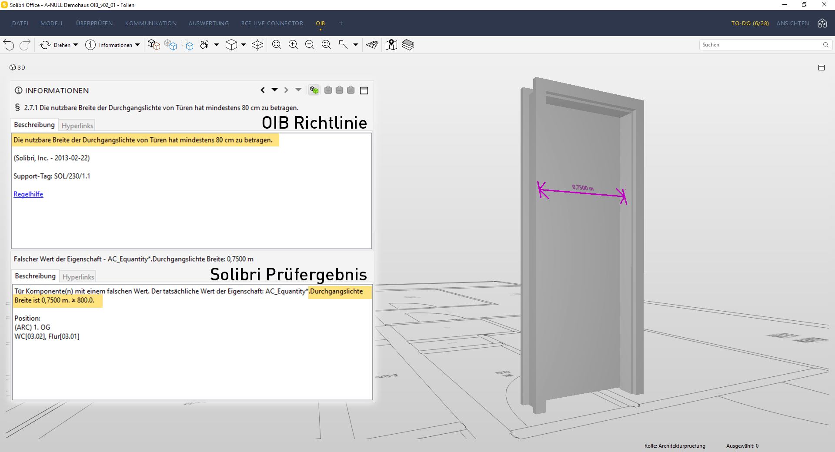This screenshot has height=452, width=835.
Task: Open the ANSICHTEN panel
Action: (x=793, y=23)
